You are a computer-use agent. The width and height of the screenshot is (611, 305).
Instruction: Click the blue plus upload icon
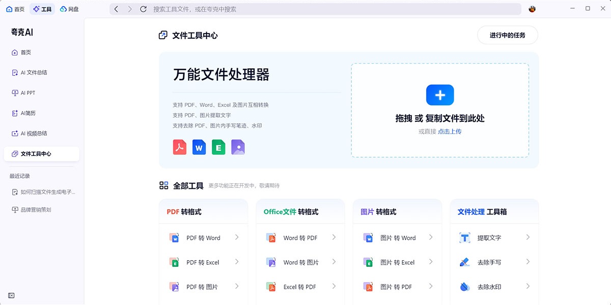[x=440, y=95]
